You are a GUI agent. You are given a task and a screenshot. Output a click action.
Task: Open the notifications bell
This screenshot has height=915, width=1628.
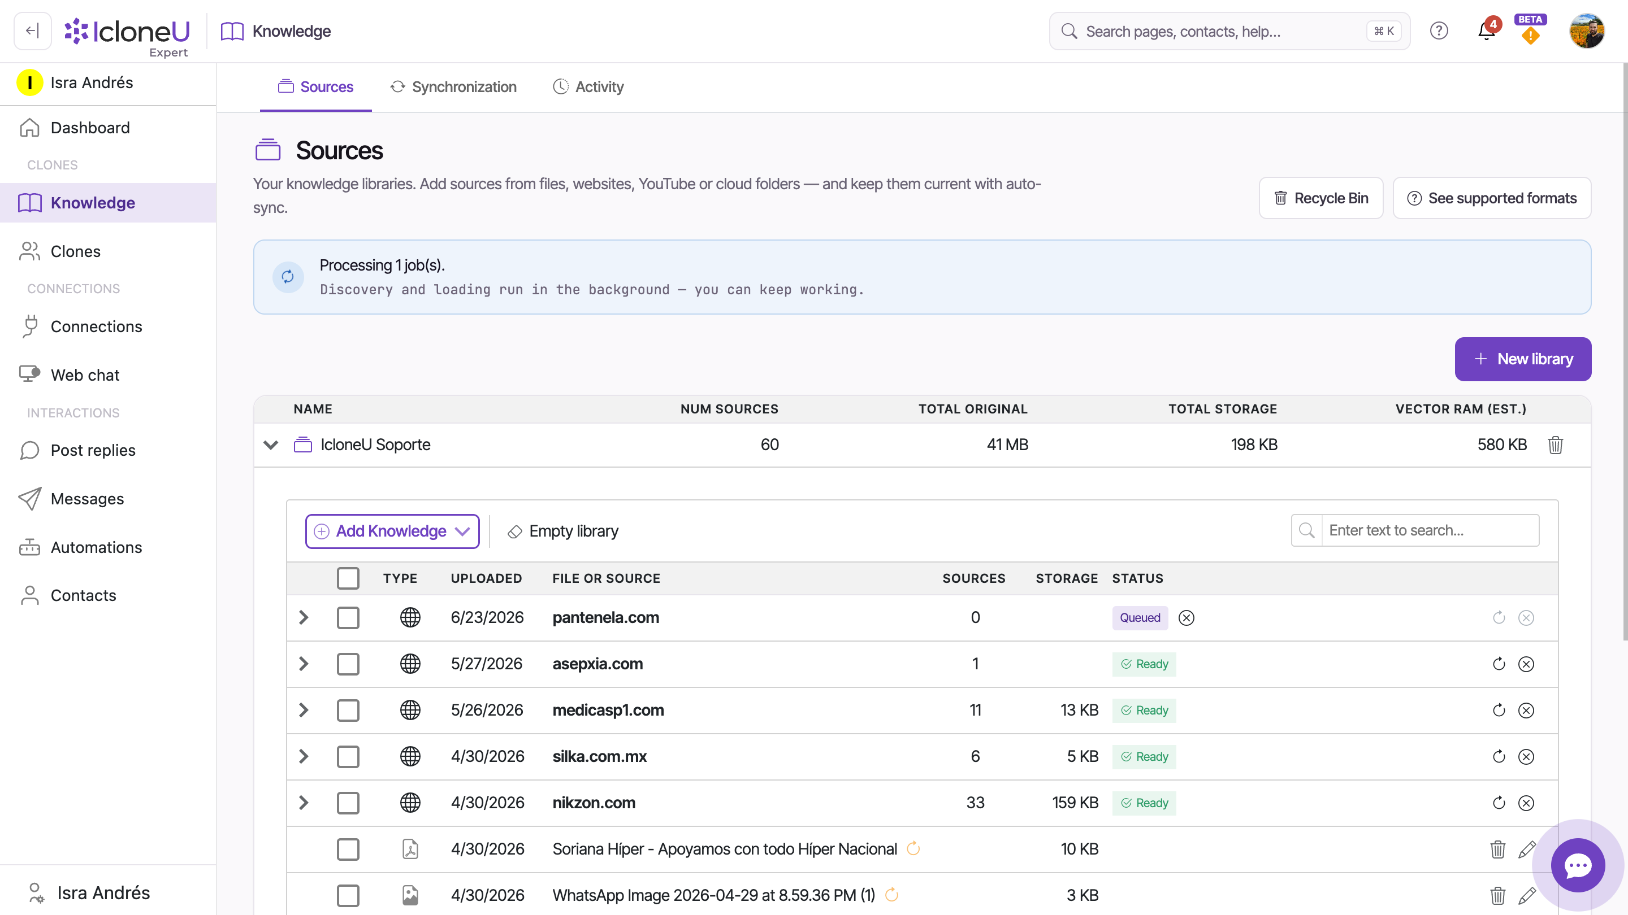(x=1487, y=31)
